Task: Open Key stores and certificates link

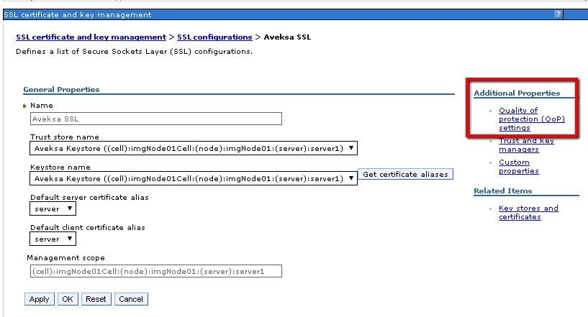Action: pos(528,213)
